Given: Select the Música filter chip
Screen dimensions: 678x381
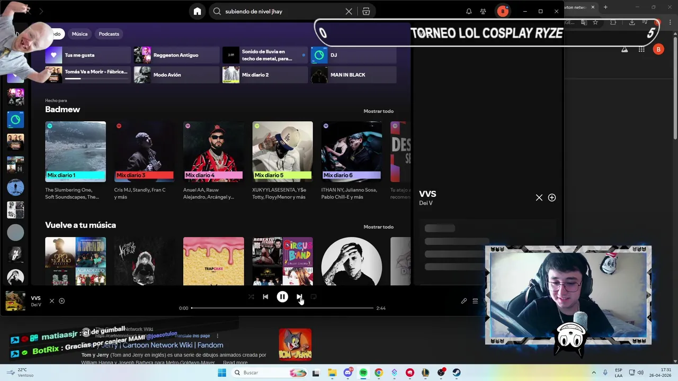Looking at the screenshot, I should point(79,34).
